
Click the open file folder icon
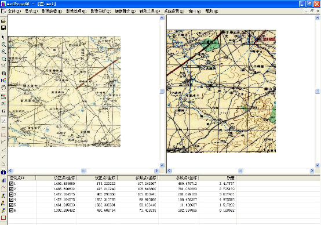pyautogui.click(x=3, y=21)
